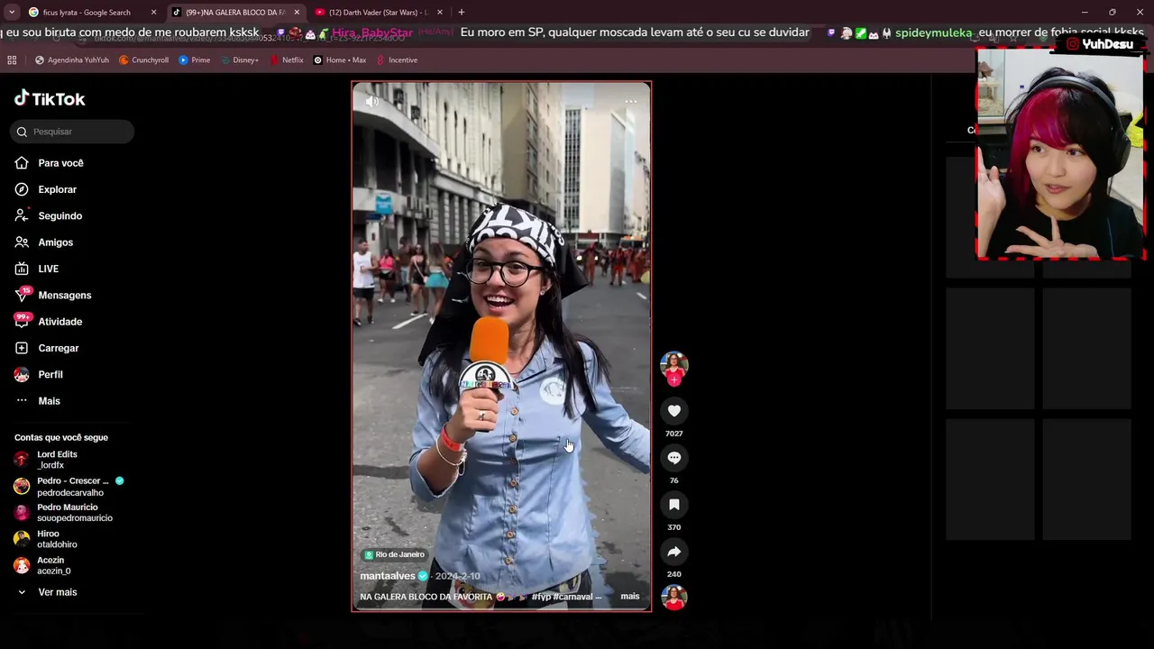
Task: Go to the Seguindo feed
Action: click(49, 216)
